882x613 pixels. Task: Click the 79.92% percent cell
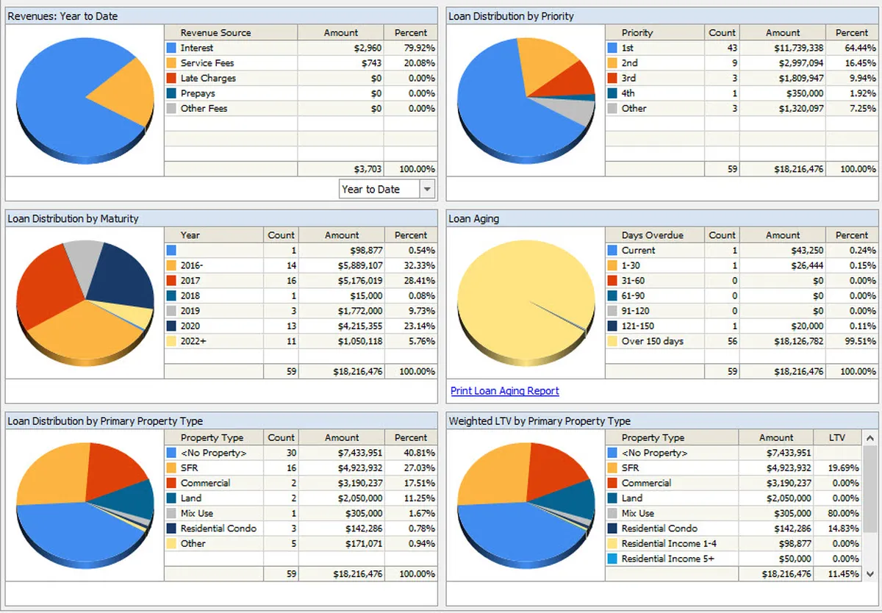[410, 48]
